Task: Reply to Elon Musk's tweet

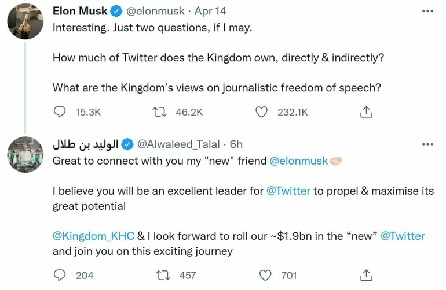Action: point(60,112)
